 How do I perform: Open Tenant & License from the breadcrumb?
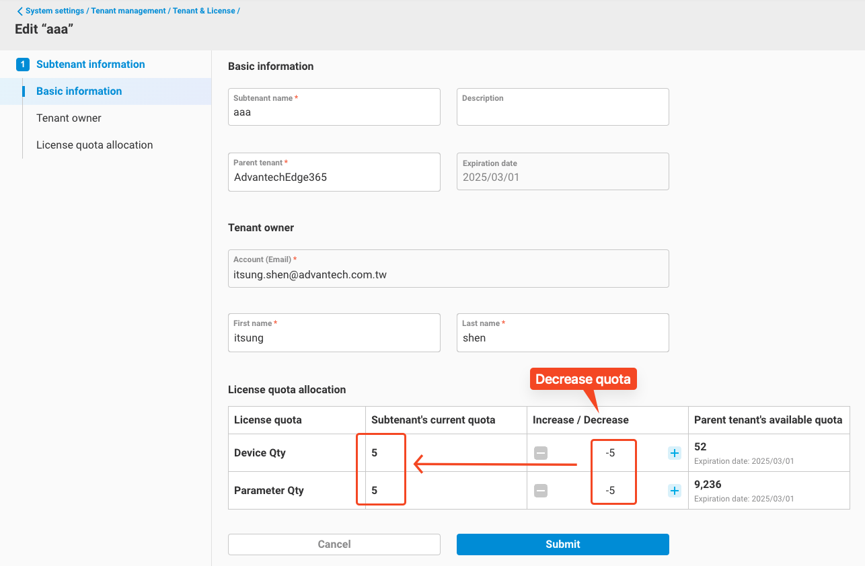coord(203,10)
